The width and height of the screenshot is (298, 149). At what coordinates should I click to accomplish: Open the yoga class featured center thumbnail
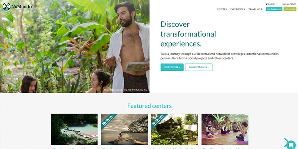point(225,129)
